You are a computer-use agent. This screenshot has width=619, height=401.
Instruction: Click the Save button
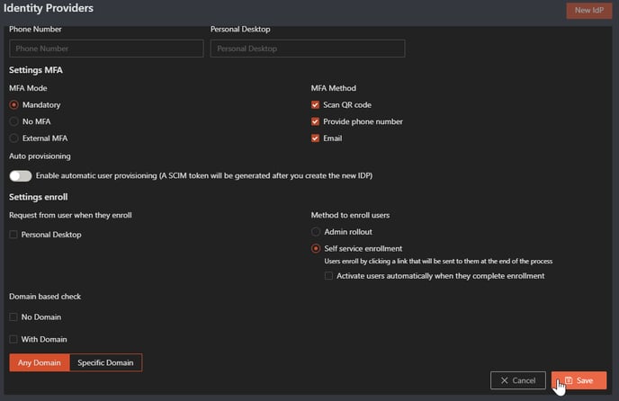click(579, 380)
